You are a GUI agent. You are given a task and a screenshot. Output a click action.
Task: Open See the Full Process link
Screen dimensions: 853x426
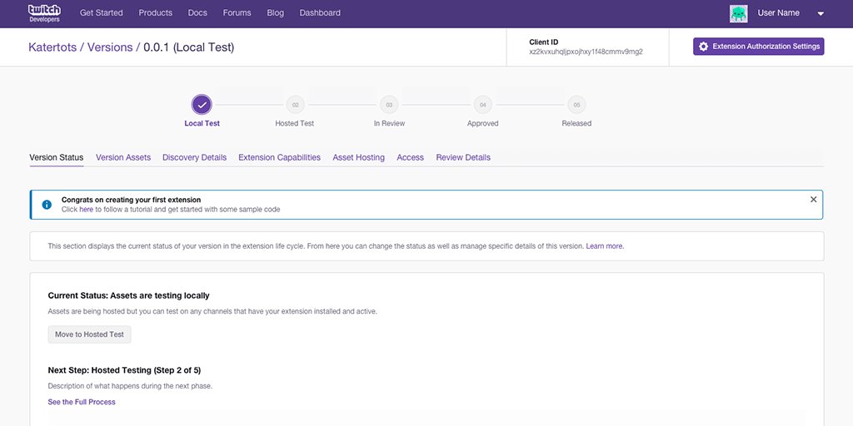82,402
